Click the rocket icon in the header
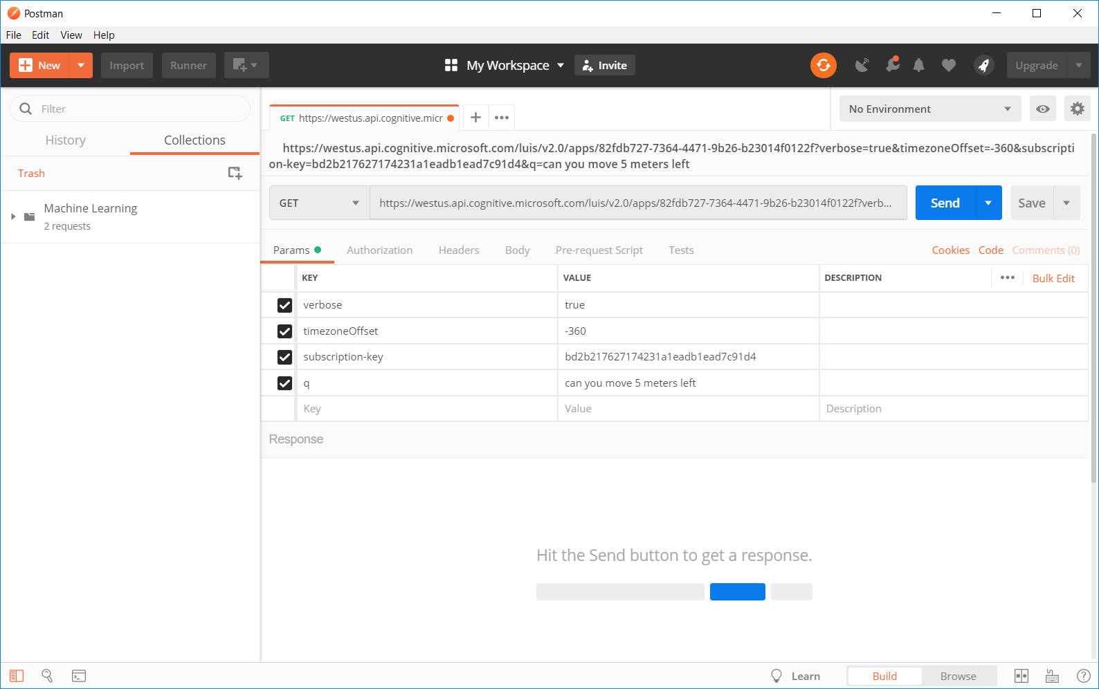 [x=983, y=65]
